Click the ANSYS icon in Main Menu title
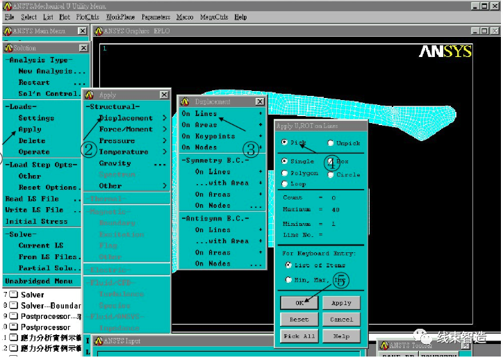 tap(7, 31)
